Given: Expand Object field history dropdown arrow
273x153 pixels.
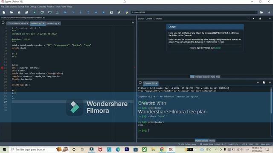Looking at the screenshot, I should [248, 19].
